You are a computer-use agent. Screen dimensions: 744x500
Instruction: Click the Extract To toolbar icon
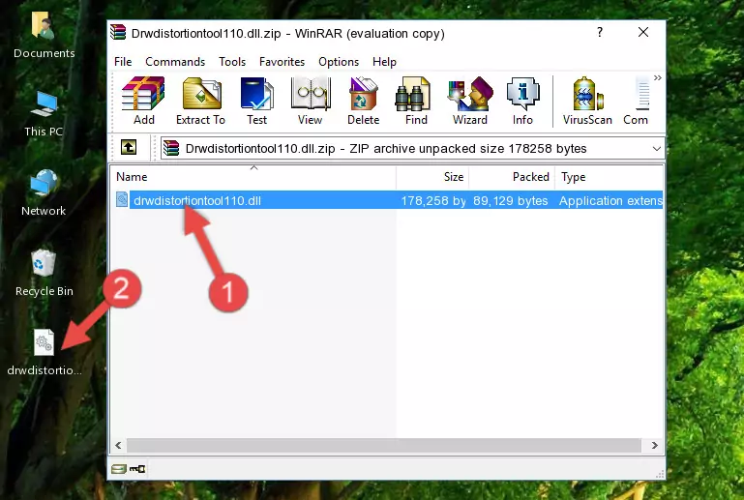(200, 101)
